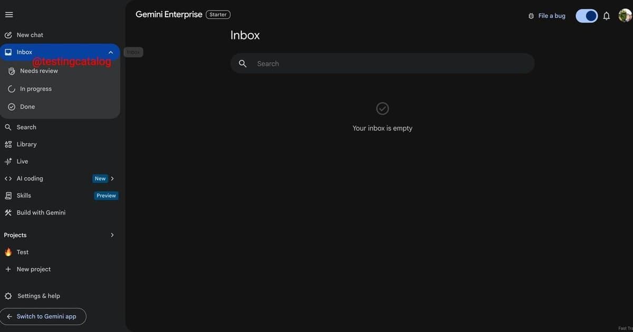633x332 pixels.
Task: Click the Projects section label
Action: point(15,235)
